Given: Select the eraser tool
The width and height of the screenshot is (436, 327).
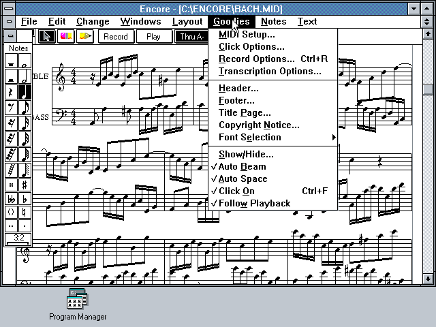Looking at the screenshot, I should [x=66, y=36].
